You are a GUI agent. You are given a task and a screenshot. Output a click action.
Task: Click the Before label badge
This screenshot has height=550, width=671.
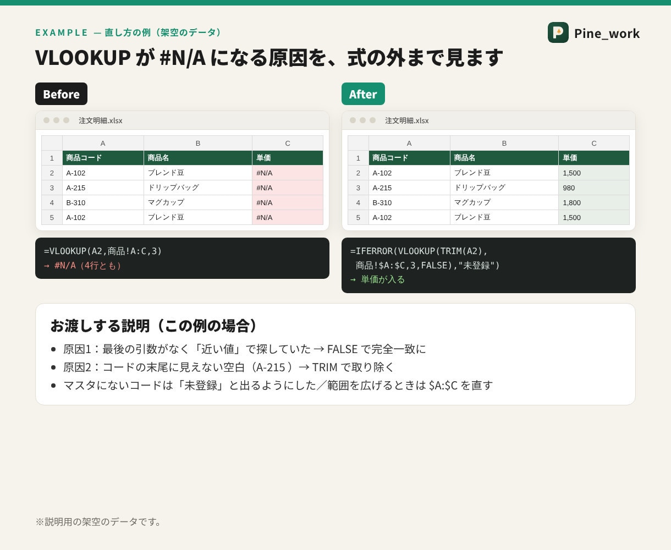pos(61,94)
